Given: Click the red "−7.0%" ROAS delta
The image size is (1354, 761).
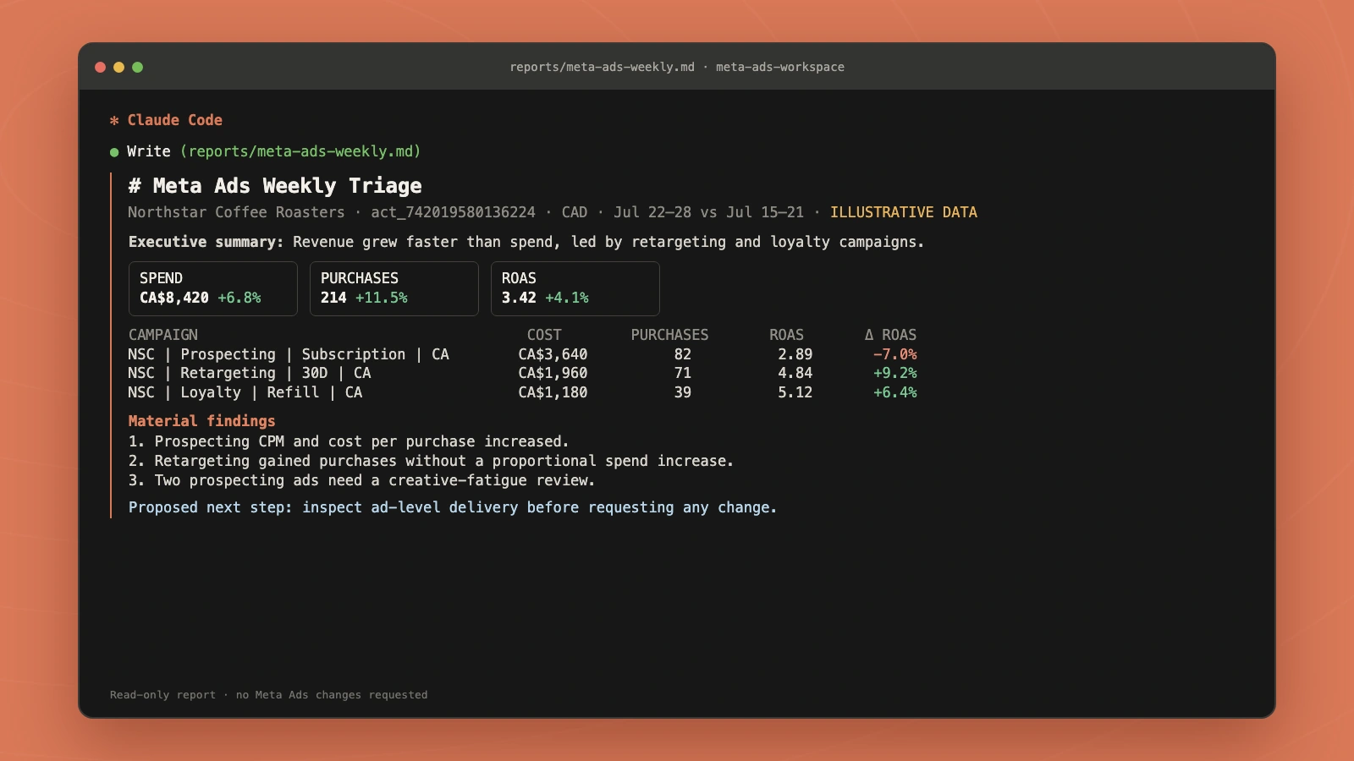Looking at the screenshot, I should pos(895,354).
